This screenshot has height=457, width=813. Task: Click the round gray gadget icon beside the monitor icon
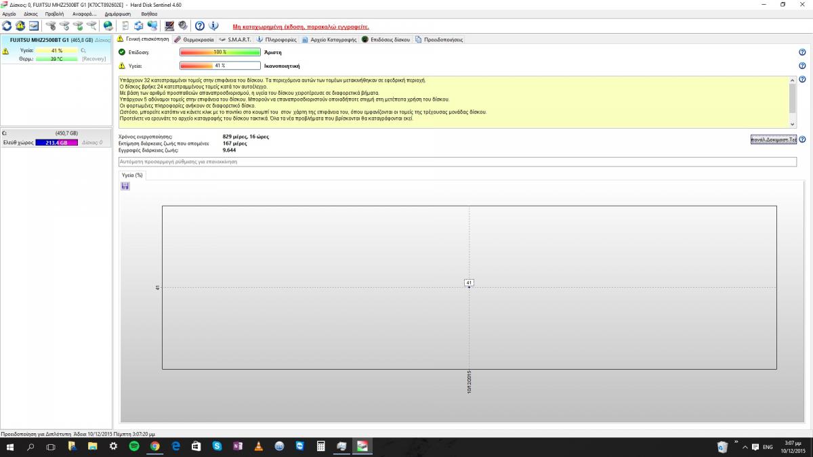[183, 26]
